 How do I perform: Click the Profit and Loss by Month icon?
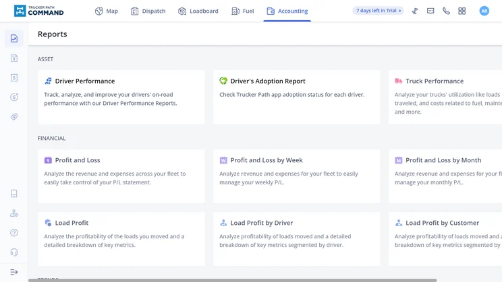coord(399,160)
